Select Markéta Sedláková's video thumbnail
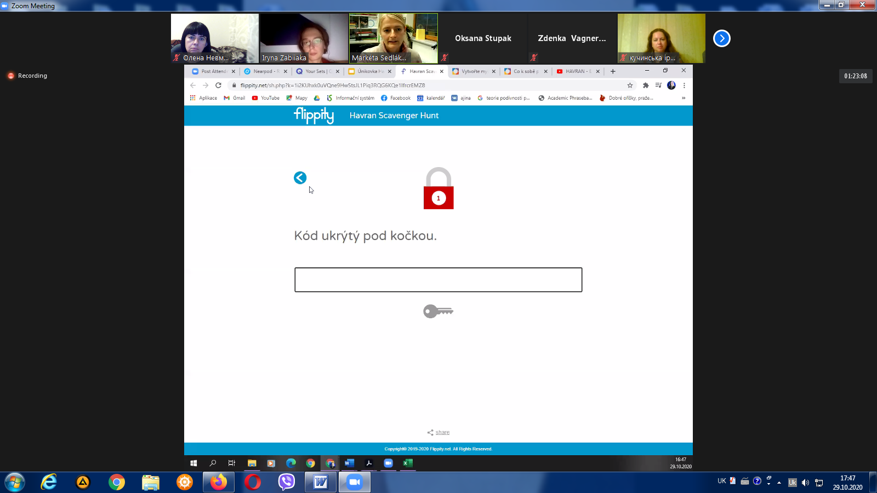The width and height of the screenshot is (877, 493). pyautogui.click(x=394, y=38)
